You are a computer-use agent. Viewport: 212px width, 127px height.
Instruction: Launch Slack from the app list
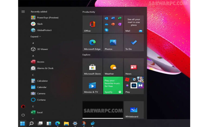coord(37,24)
